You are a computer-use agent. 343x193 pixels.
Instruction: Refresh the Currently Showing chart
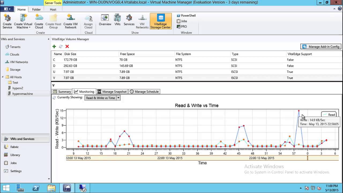(54, 98)
